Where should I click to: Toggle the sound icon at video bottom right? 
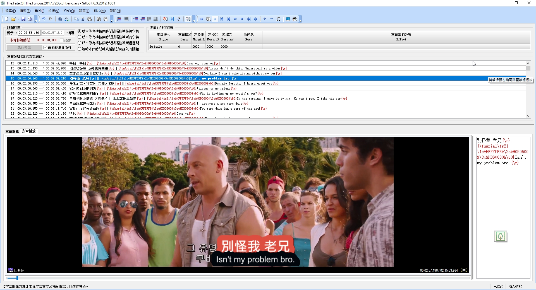(x=464, y=270)
